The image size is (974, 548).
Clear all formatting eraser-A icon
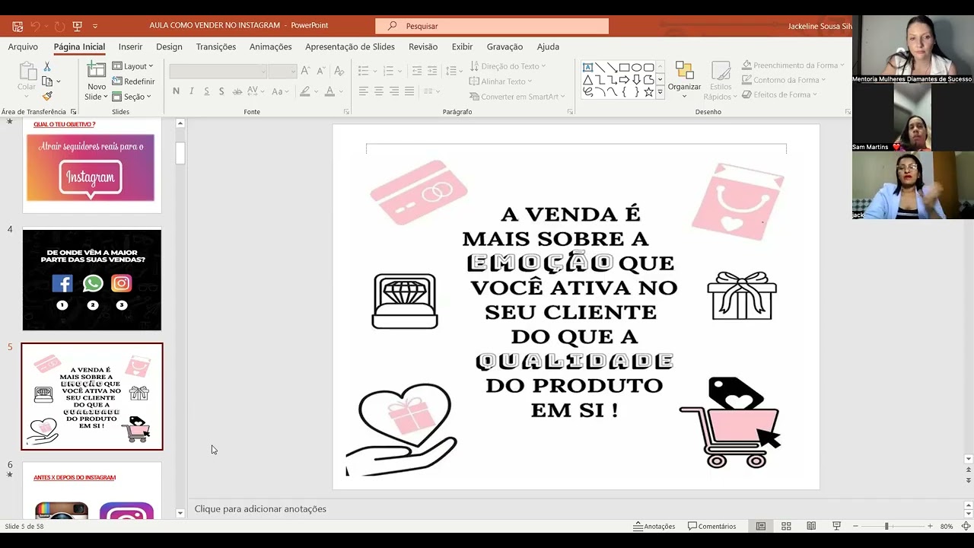coord(339,71)
